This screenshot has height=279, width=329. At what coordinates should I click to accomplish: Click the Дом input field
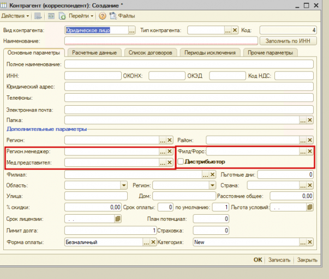point(184,196)
